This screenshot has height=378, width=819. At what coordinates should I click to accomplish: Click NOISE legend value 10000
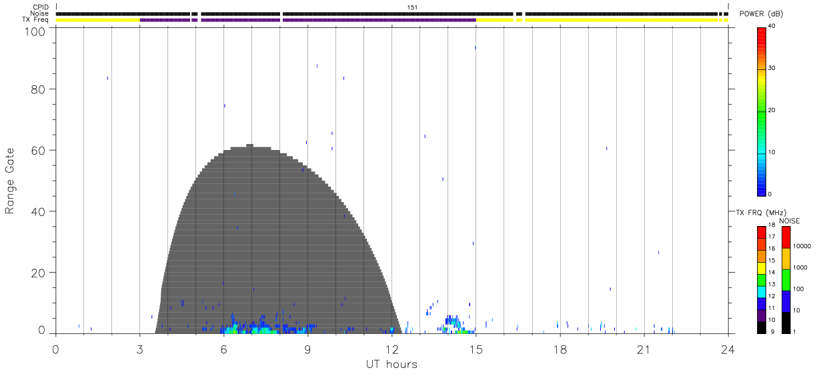pyautogui.click(x=802, y=246)
